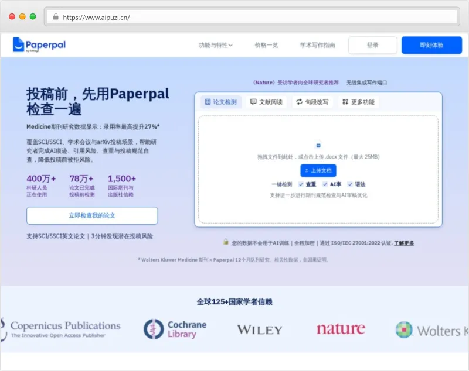The image size is (469, 371).
Task: Switch to the 更多功能 tab
Action: pyautogui.click(x=358, y=102)
